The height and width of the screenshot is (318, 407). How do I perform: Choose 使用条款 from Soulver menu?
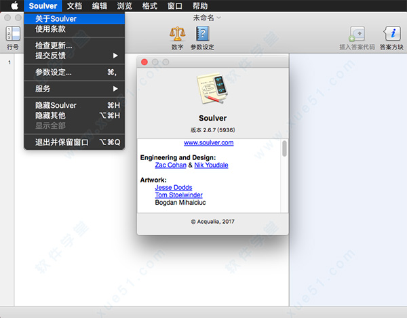point(74,29)
